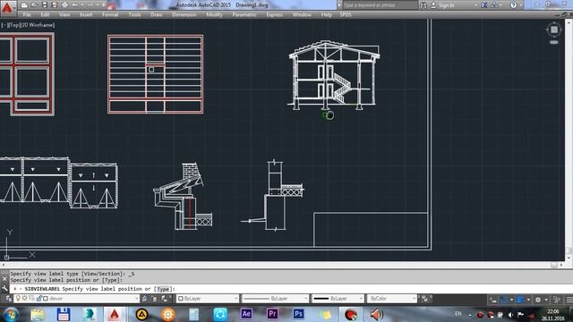Click the Layer Properties Manager icon
Image resolution: width=573 pixels, height=322 pixels.
click(8, 299)
